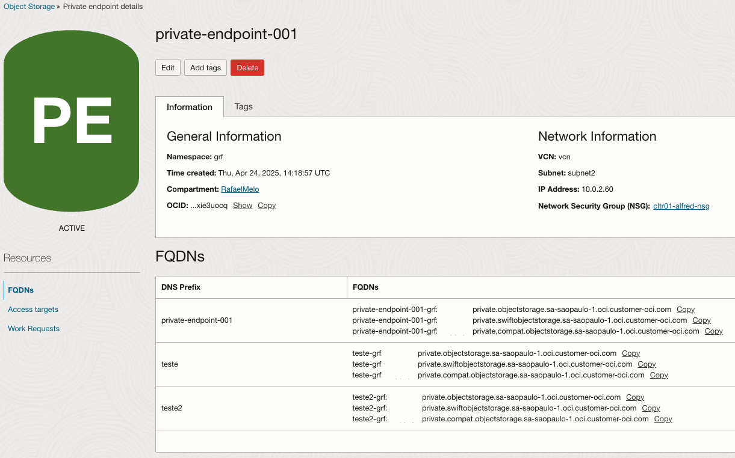Open Access targets resource page
This screenshot has height=458, width=735.
[x=33, y=309]
